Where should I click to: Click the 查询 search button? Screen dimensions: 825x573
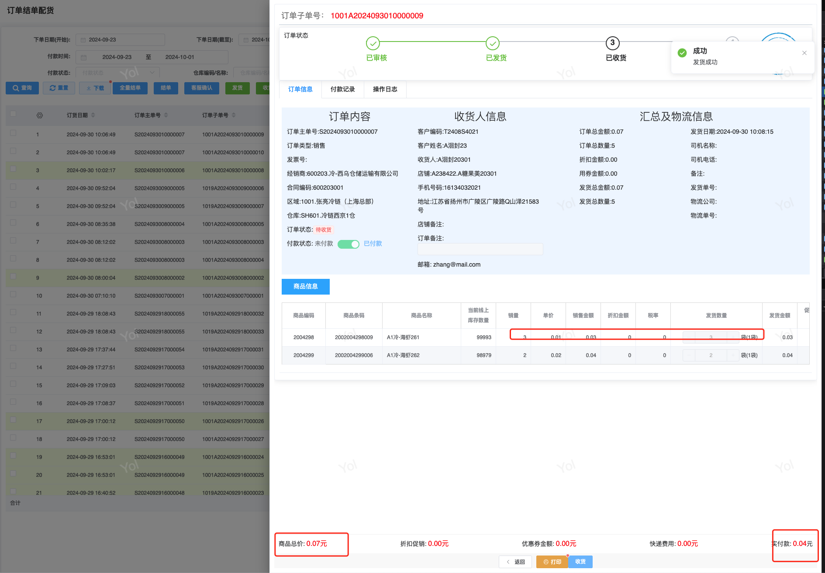(x=22, y=88)
